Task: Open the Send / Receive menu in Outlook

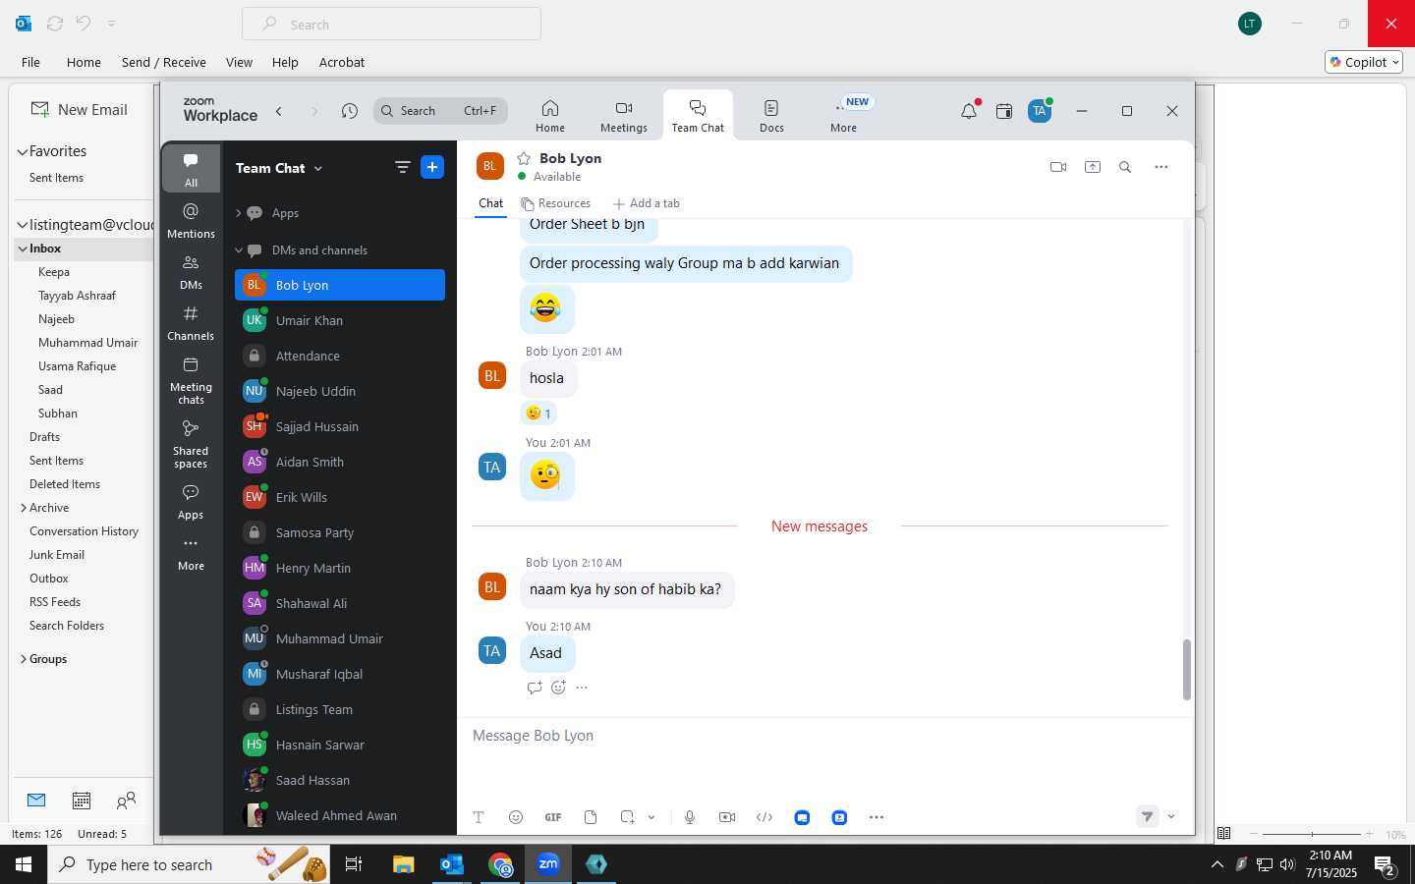Action: (x=164, y=62)
